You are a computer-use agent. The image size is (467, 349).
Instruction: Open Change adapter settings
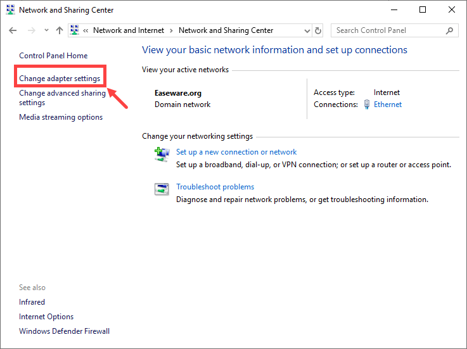[x=60, y=79]
